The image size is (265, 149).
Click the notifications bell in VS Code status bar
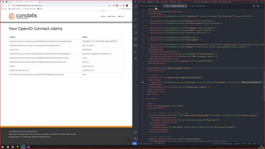coord(263,144)
